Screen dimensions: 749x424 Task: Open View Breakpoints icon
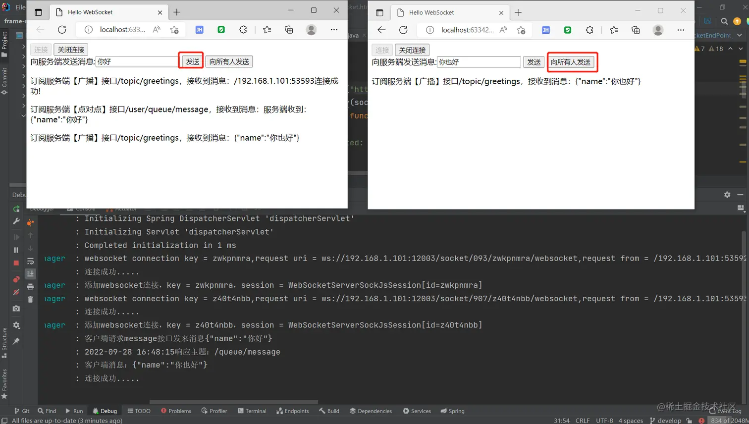(16, 279)
